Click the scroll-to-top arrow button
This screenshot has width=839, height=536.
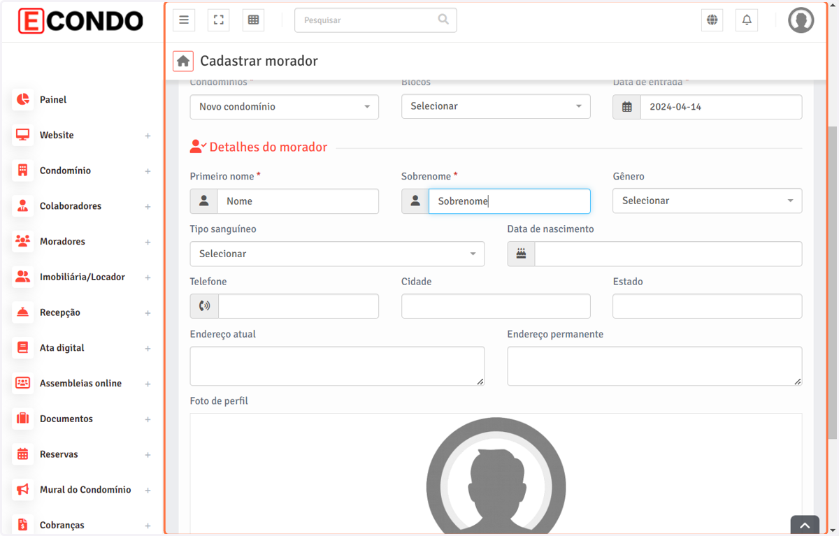(805, 526)
